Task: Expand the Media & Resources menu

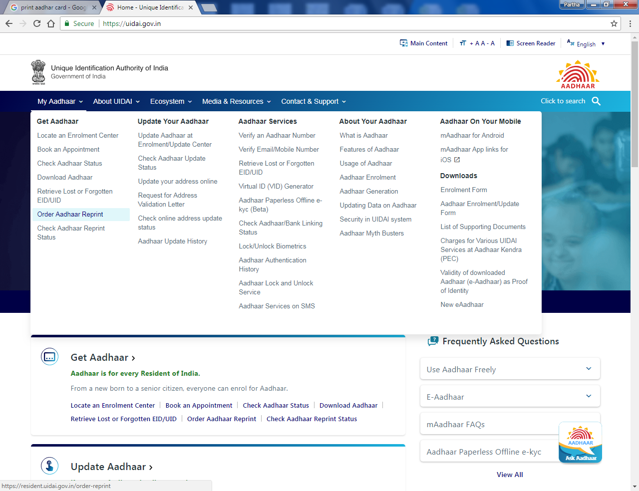Action: pos(237,101)
